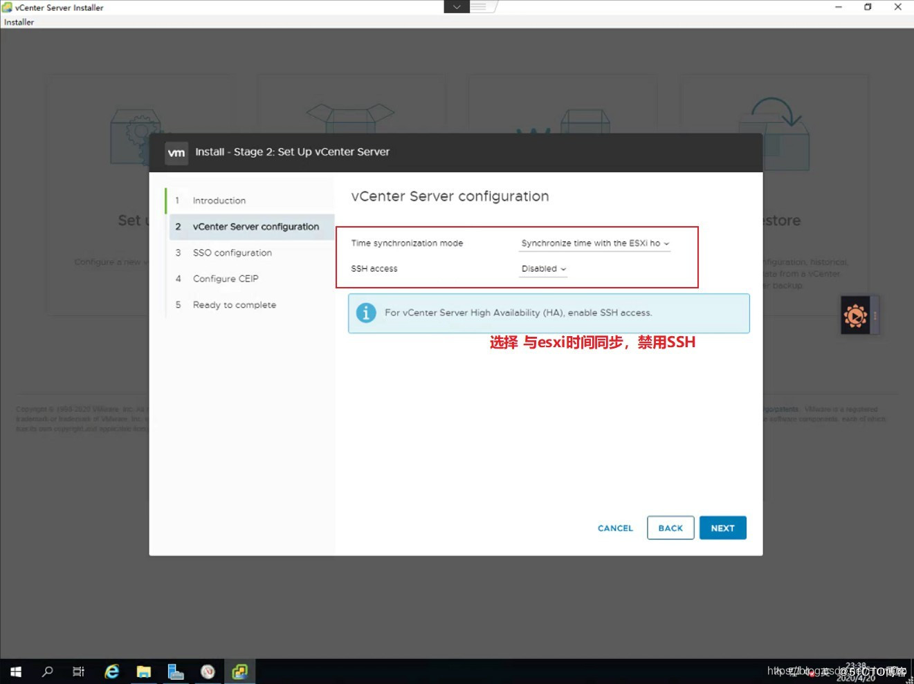The width and height of the screenshot is (914, 684).
Task: Open the SSH access Disabled dropdown
Action: (x=543, y=269)
